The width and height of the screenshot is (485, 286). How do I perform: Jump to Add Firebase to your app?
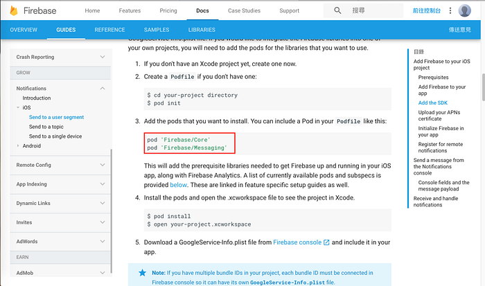tap(442, 90)
